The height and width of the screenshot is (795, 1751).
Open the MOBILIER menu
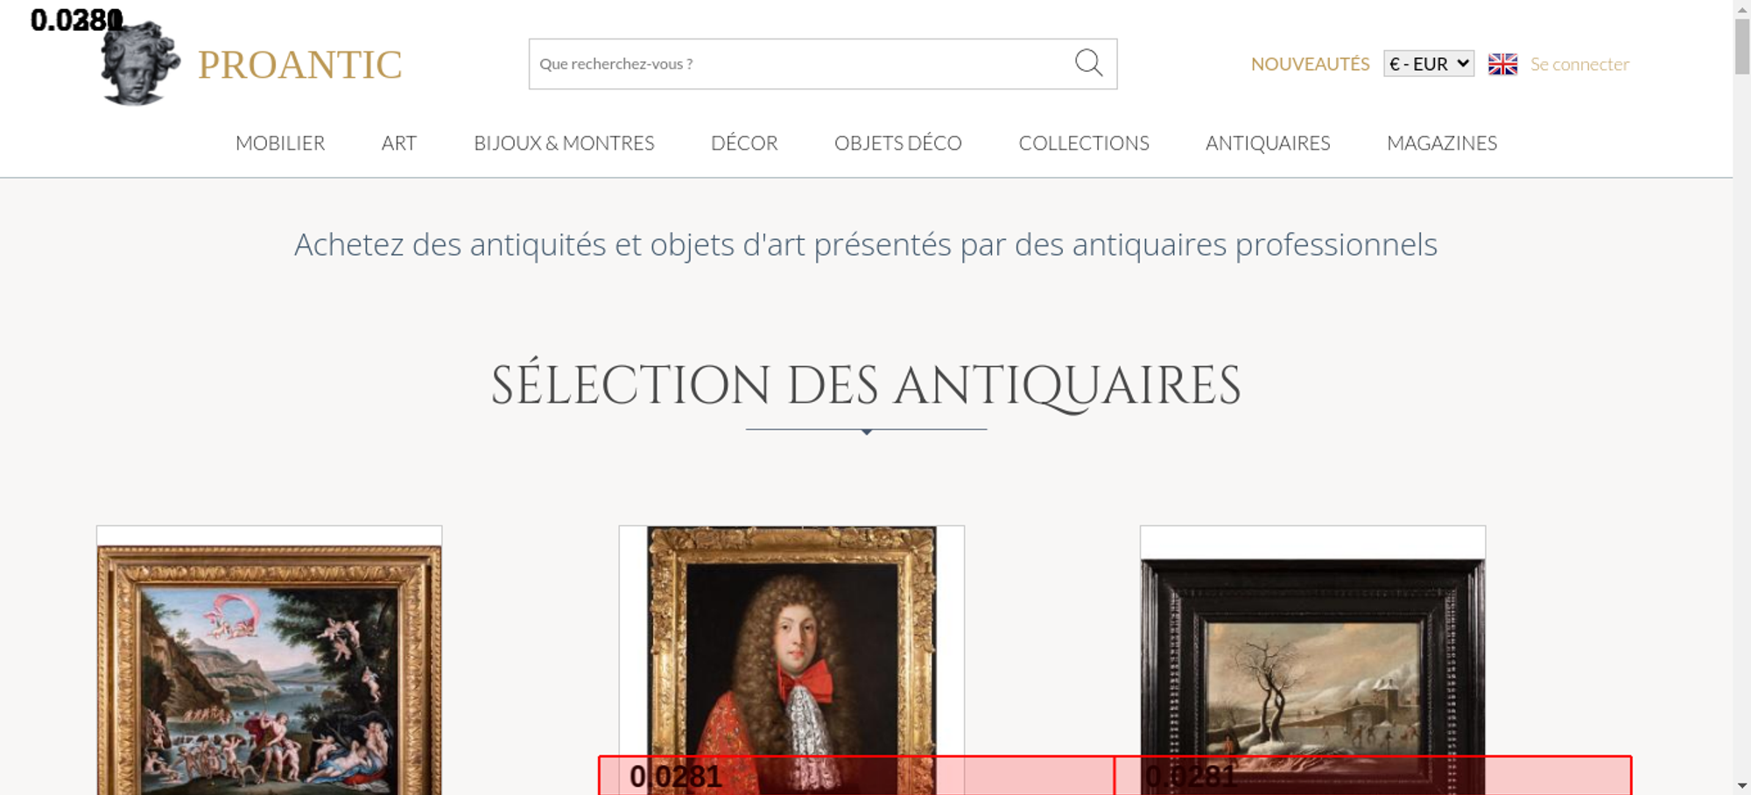click(280, 143)
